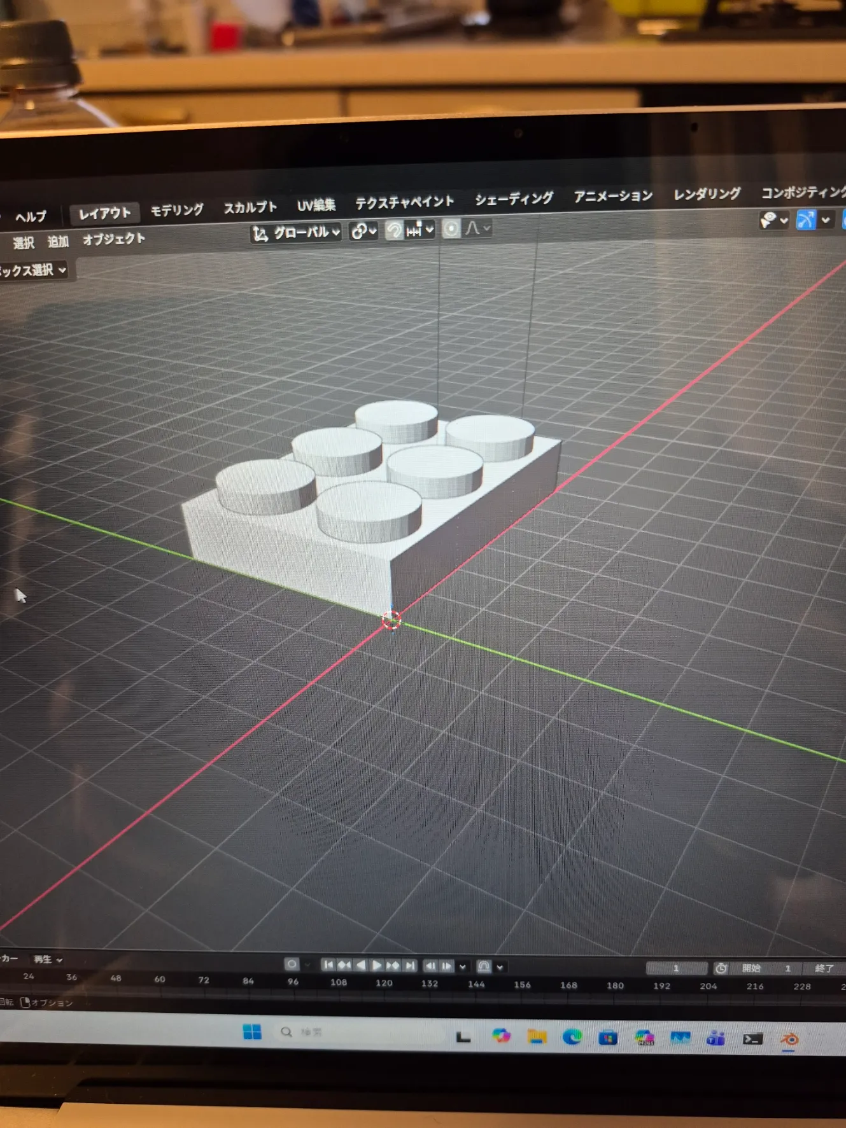Open File Explorer from the taskbar
Viewport: 846px width, 1128px height.
(x=537, y=1037)
